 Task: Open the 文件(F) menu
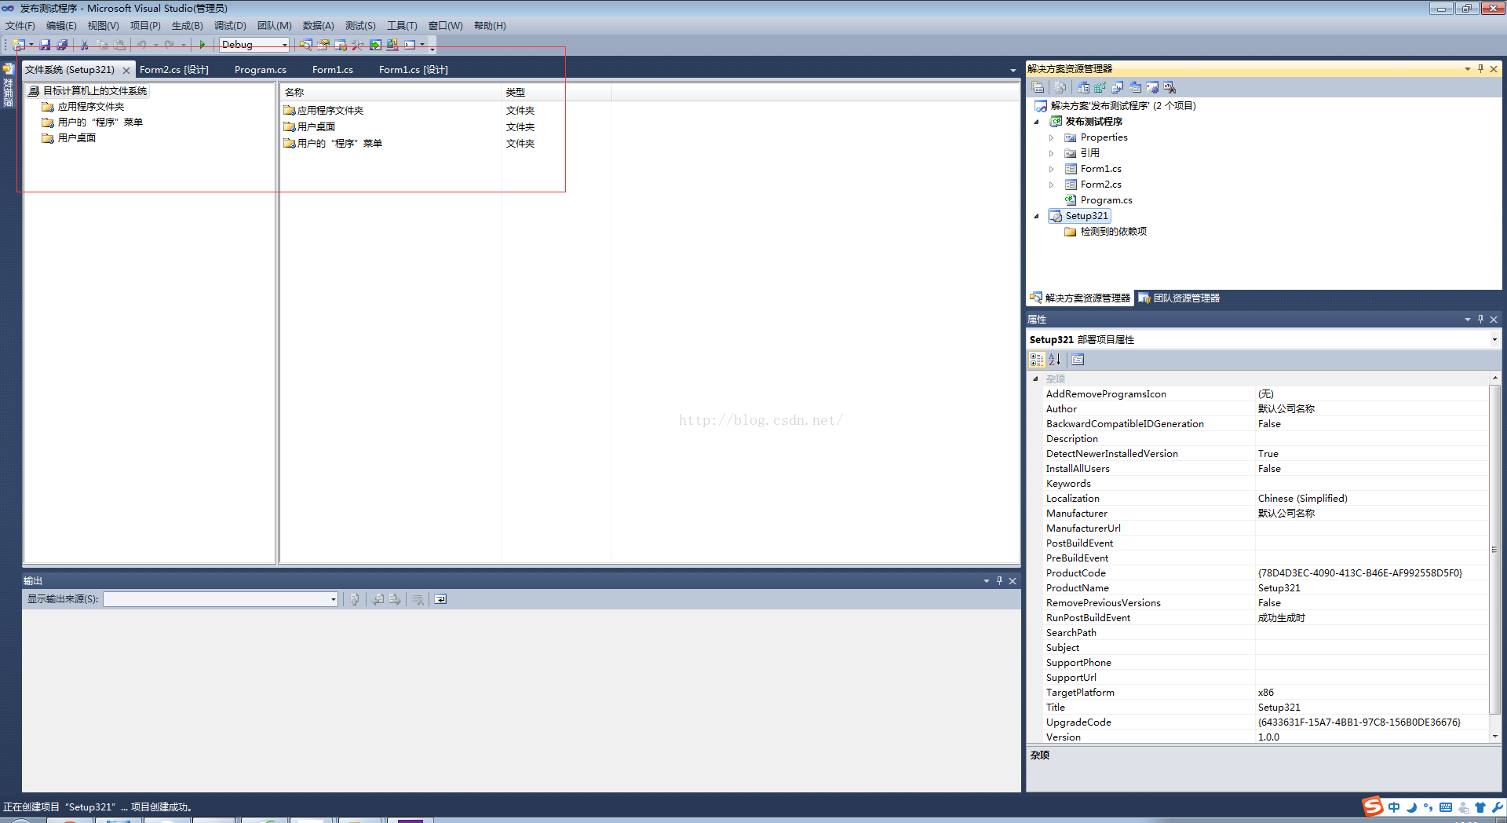pos(20,26)
